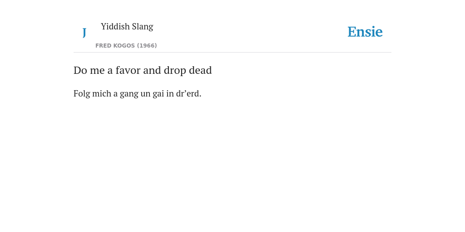The width and height of the screenshot is (465, 232).
Task: Click the heading Do me a favor and drop dead
Action: point(143,70)
